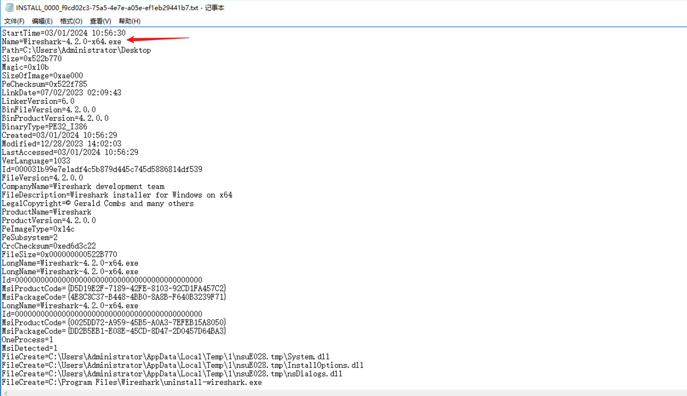Open the 帮助(H) menu

tap(129, 21)
